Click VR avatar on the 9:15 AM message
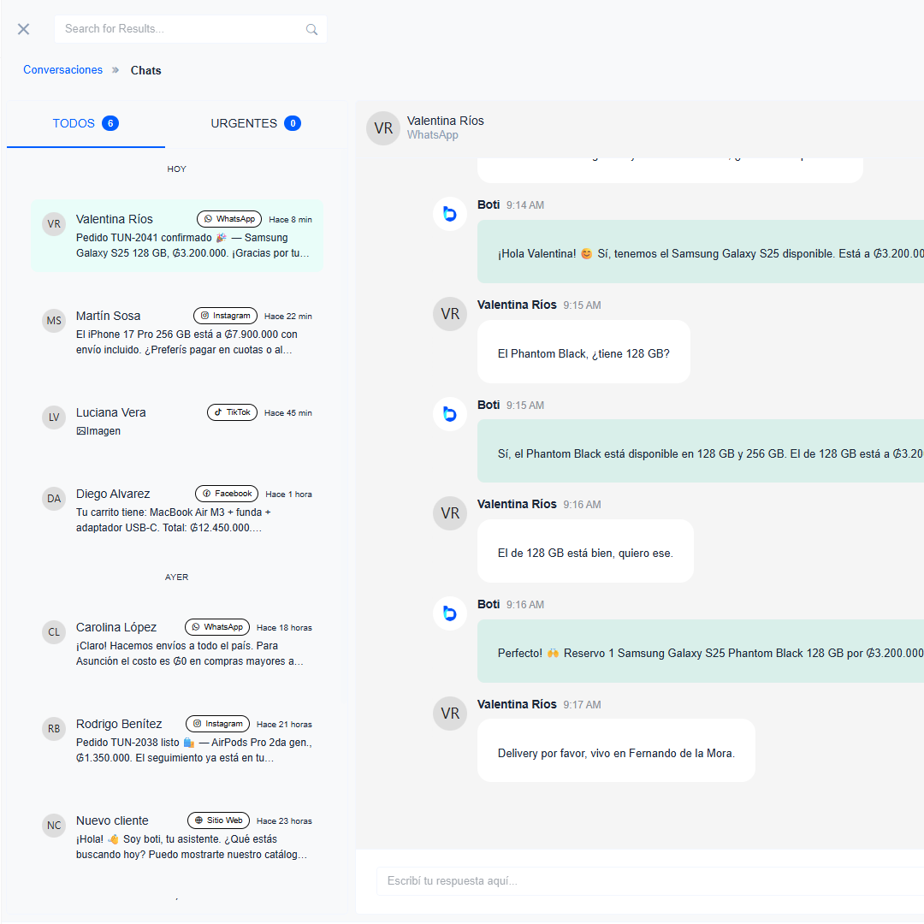This screenshot has width=924, height=924. click(450, 313)
